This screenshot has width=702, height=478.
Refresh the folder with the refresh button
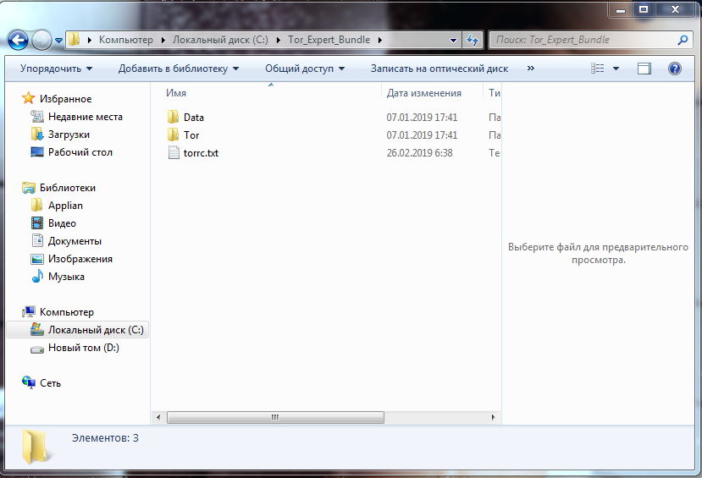click(473, 41)
